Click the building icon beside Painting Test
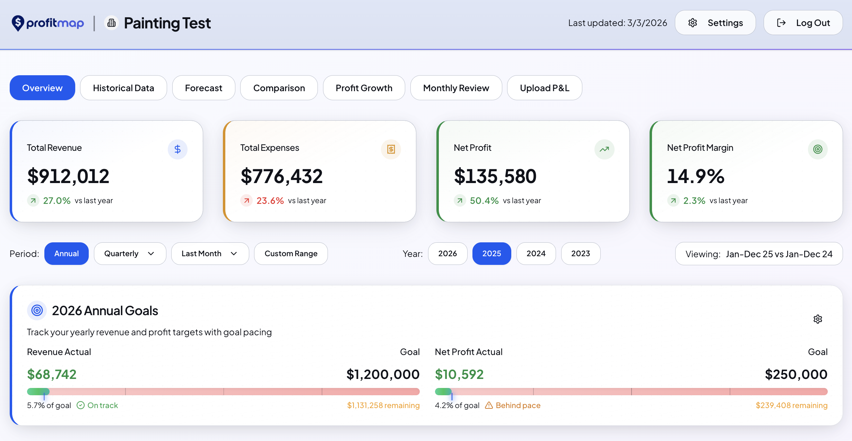The image size is (852, 441). pos(111,22)
